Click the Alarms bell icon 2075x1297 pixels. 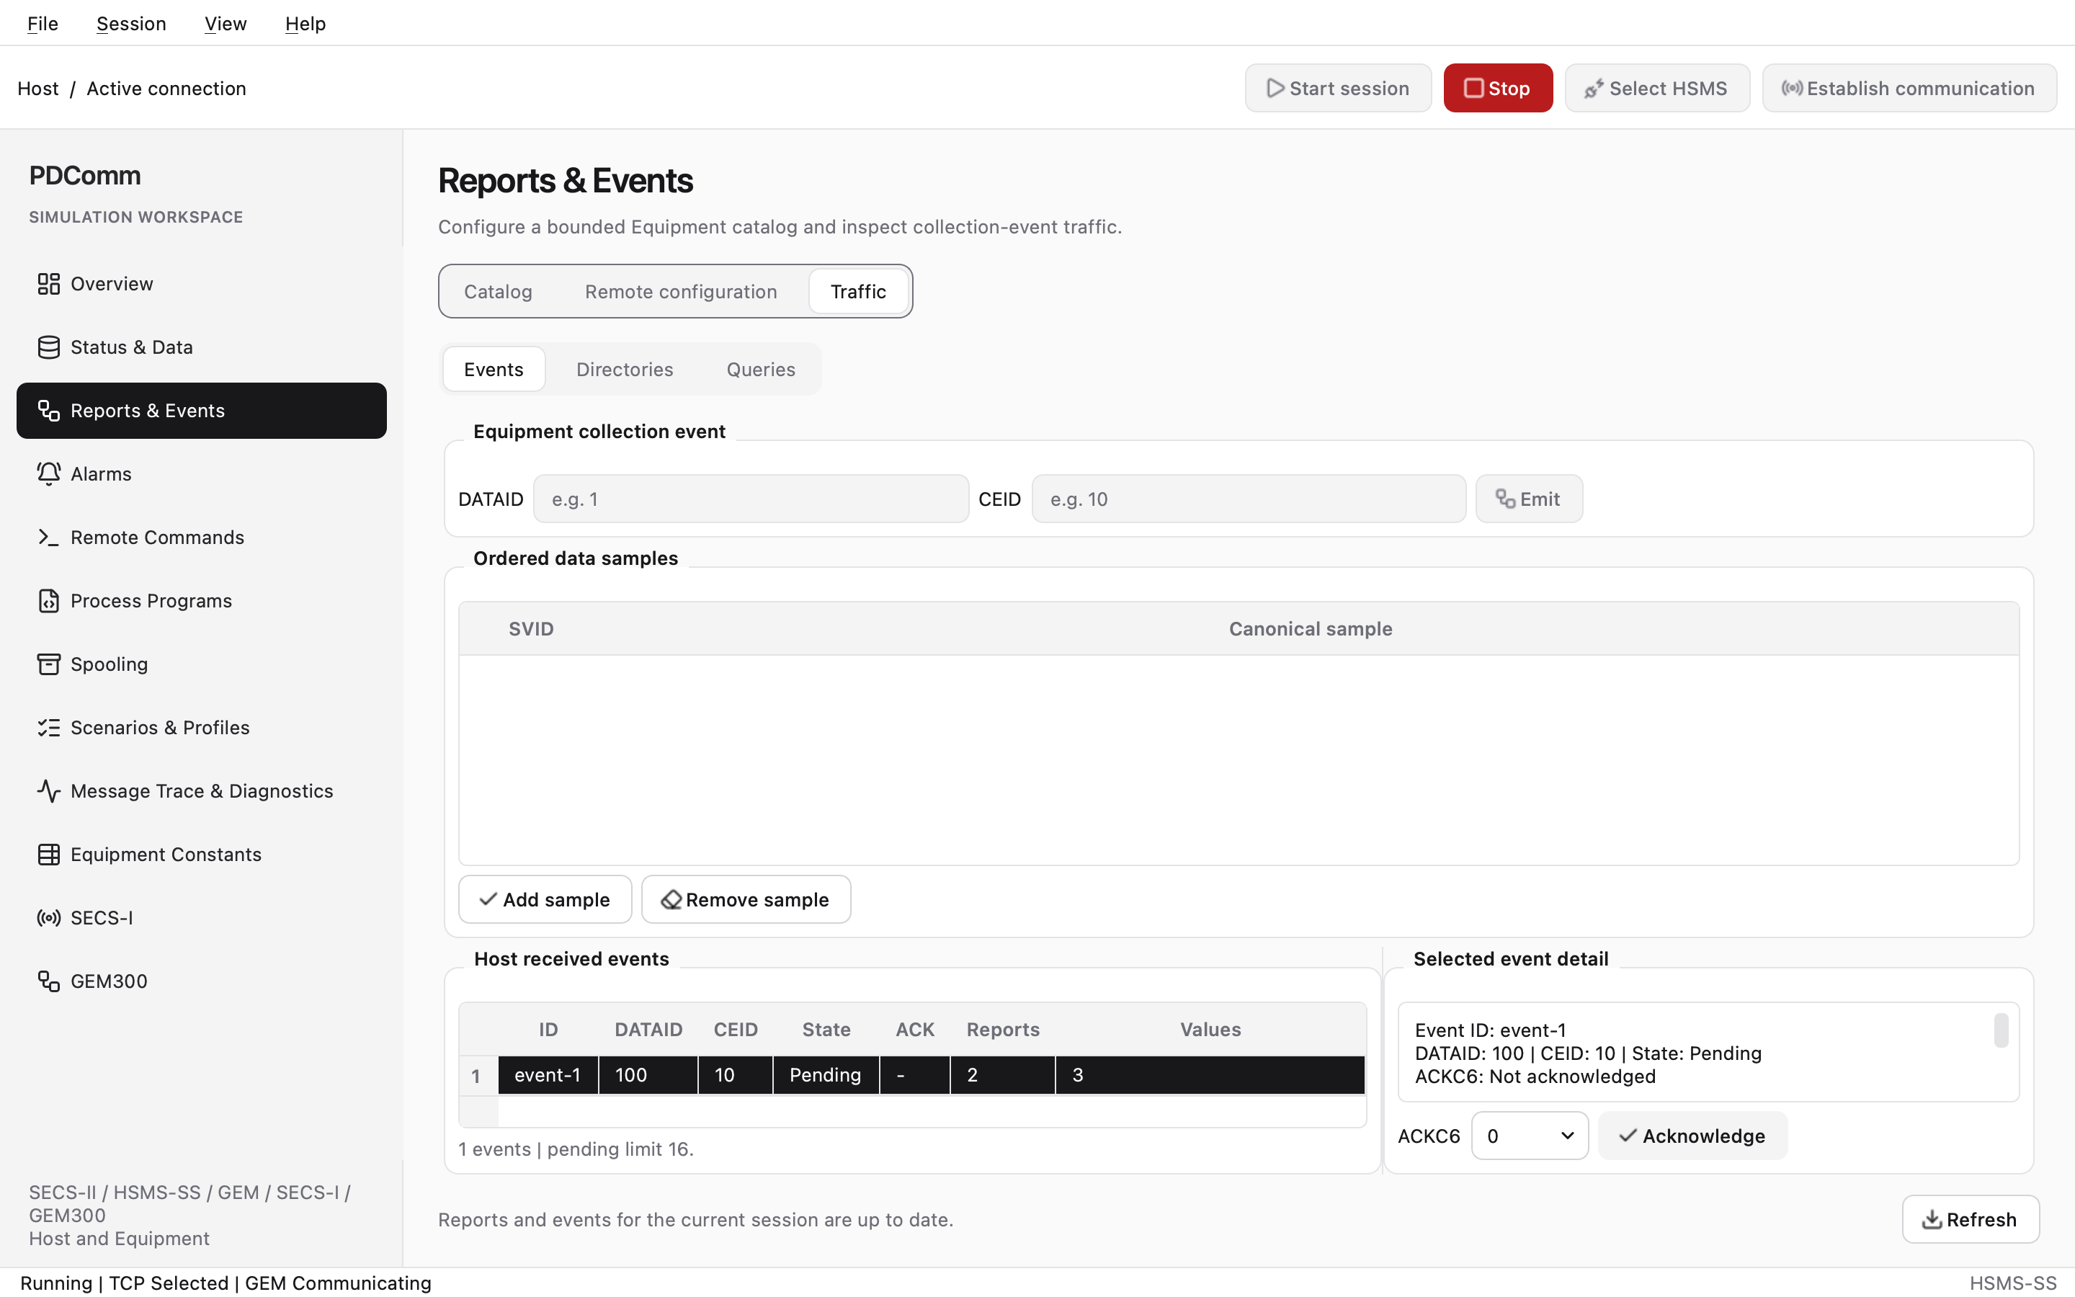point(49,474)
